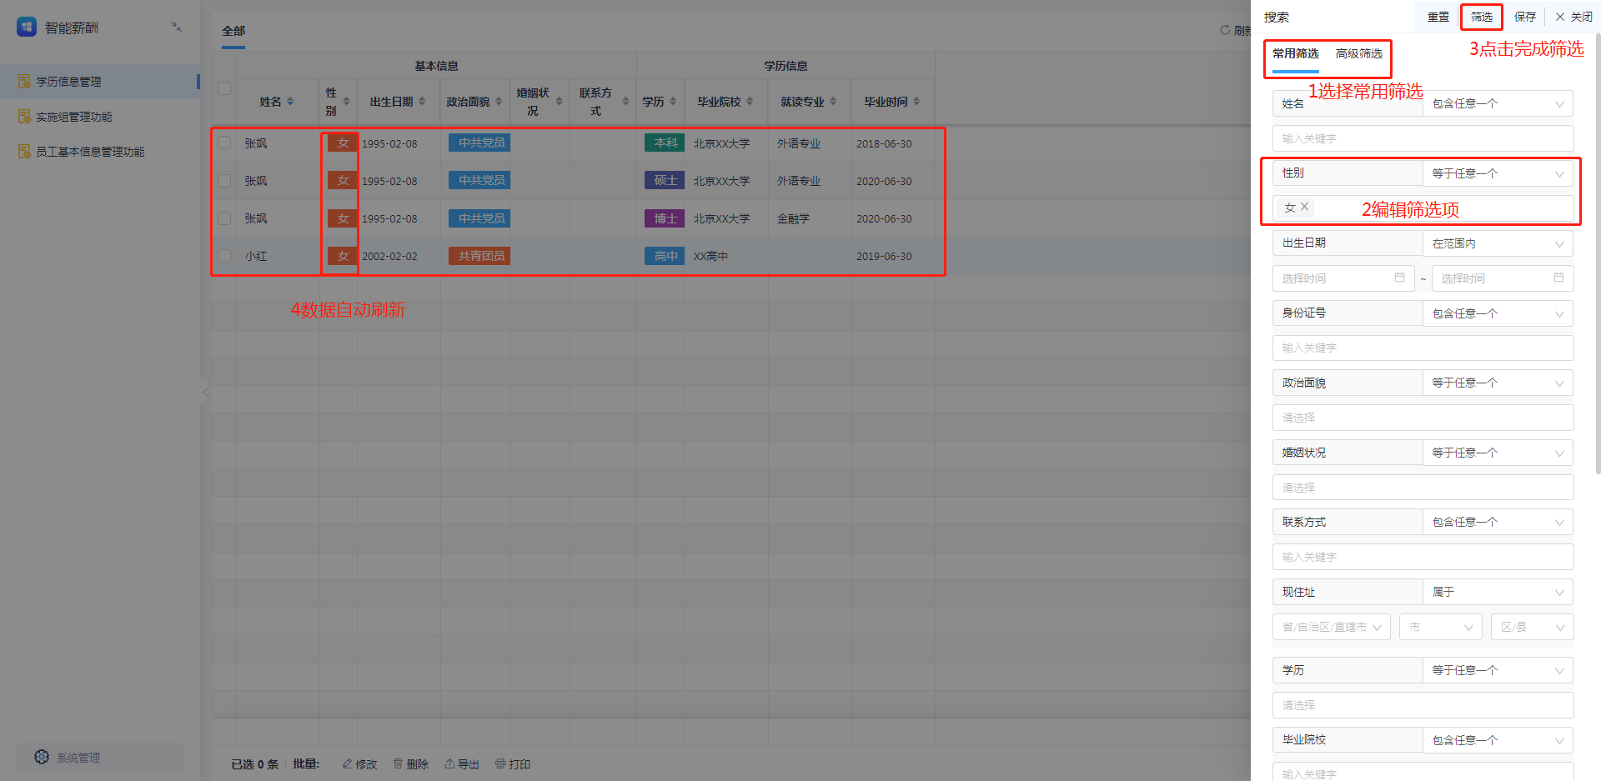1601x781 pixels.
Task: Sort by 姓名 column arrows
Action: [x=290, y=102]
